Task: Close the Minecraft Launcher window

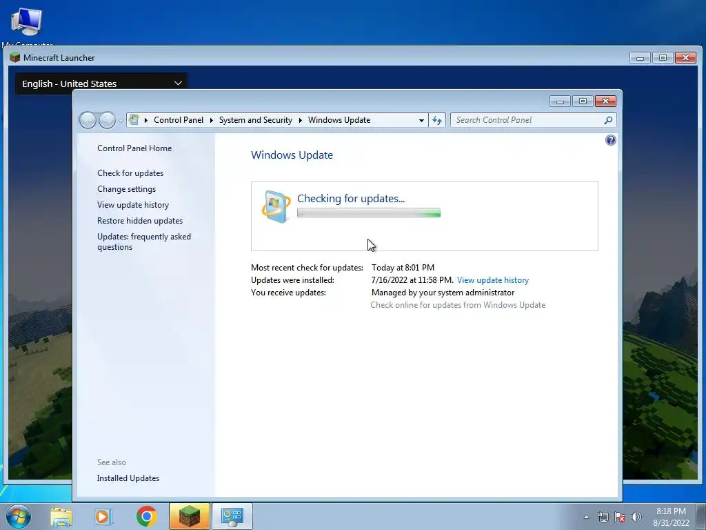Action: (686, 58)
